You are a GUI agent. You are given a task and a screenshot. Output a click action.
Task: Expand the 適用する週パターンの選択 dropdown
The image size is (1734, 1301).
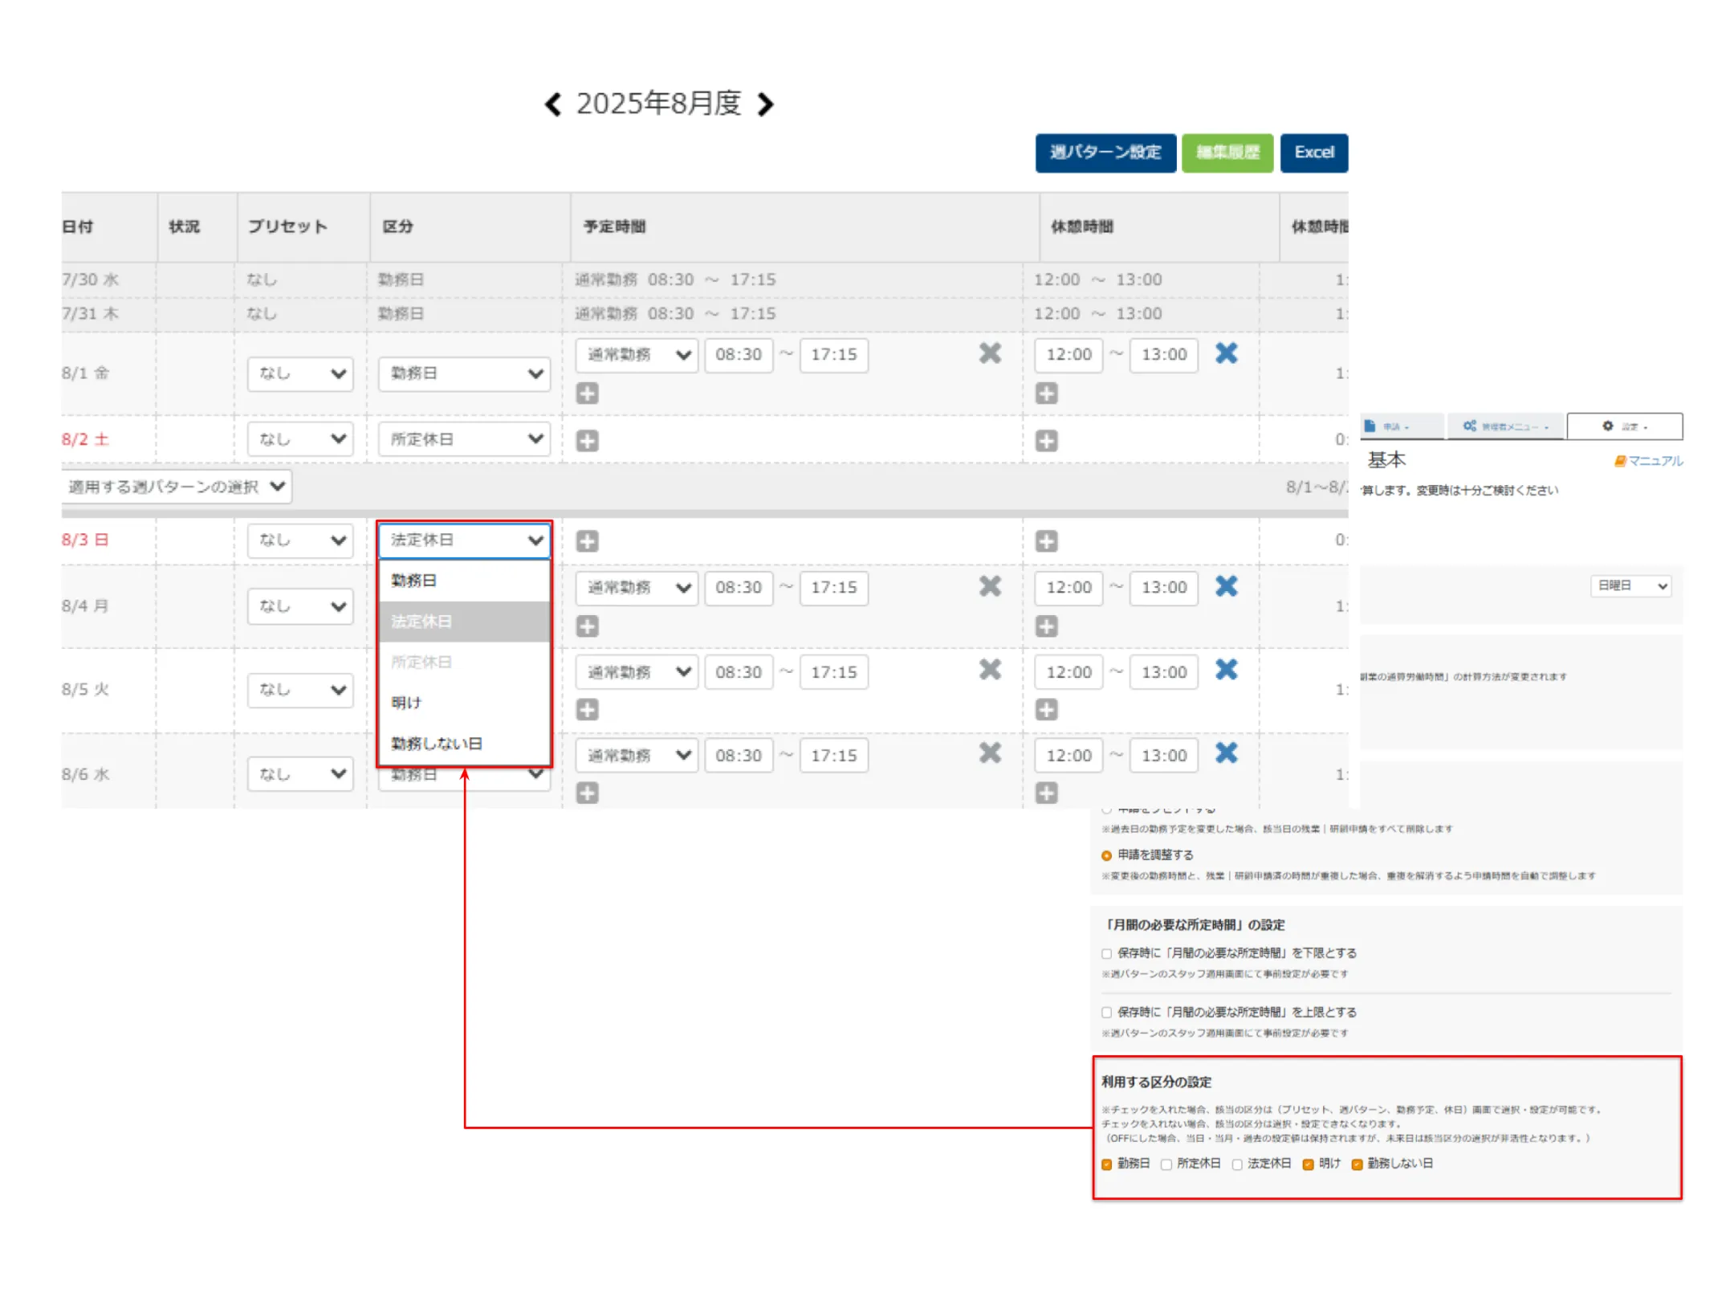pos(177,487)
